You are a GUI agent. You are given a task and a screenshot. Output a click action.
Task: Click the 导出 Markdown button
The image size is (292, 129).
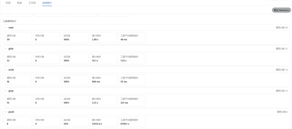click(x=281, y=10)
